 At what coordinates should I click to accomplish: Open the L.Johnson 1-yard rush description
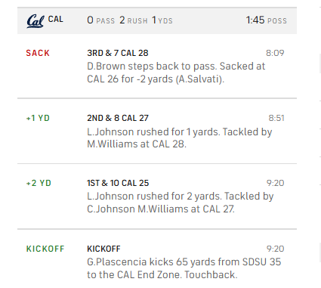click(x=180, y=138)
